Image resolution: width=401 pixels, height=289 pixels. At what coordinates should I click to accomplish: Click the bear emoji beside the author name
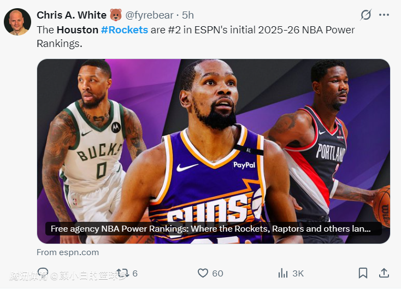pos(116,15)
